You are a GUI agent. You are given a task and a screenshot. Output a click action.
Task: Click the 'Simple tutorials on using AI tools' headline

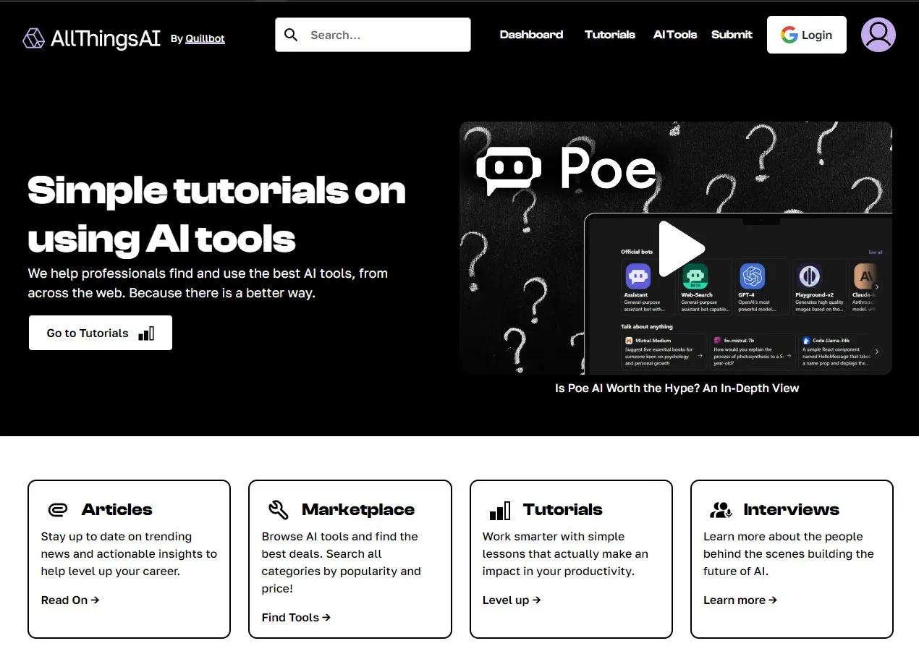point(216,214)
